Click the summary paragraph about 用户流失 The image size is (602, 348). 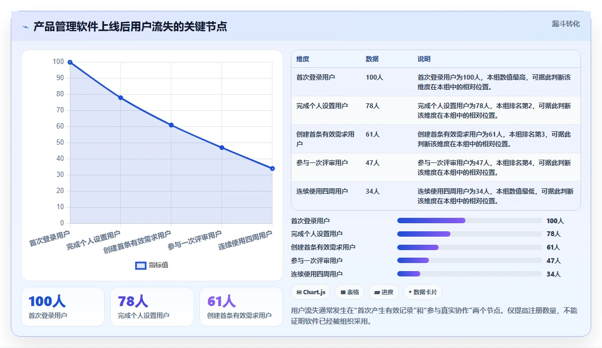(434, 316)
